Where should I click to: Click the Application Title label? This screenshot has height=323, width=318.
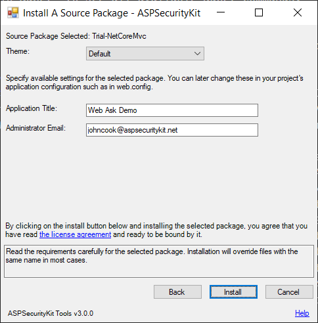(32, 108)
